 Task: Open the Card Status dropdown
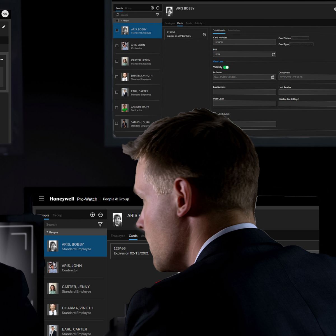(x=300, y=38)
